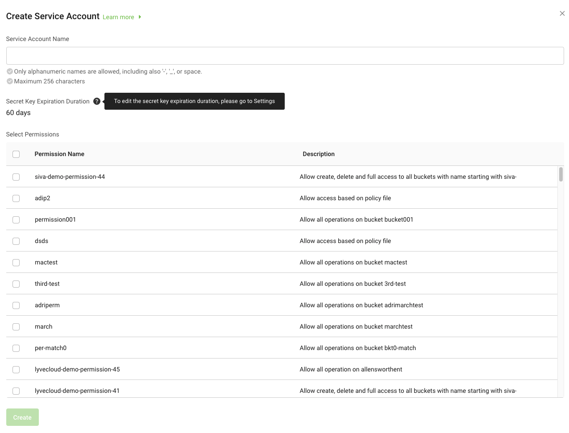Type in the Service Account Name field
Screen dimensions: 569x433
tap(285, 56)
